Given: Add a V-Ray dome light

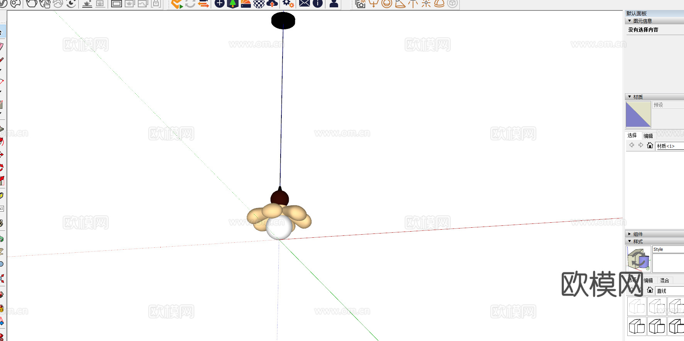Looking at the screenshot, I should [x=439, y=4].
